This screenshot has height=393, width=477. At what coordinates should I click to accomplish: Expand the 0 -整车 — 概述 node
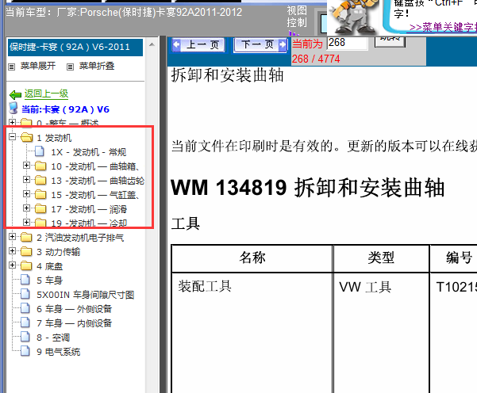(12, 122)
